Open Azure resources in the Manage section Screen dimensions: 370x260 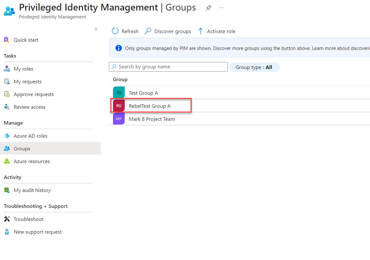[32, 161]
